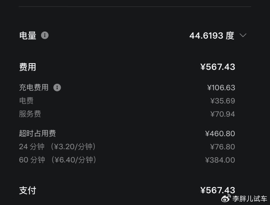Expand the 44.6193 度 chevron arrow
The image size is (270, 205).
point(243,36)
